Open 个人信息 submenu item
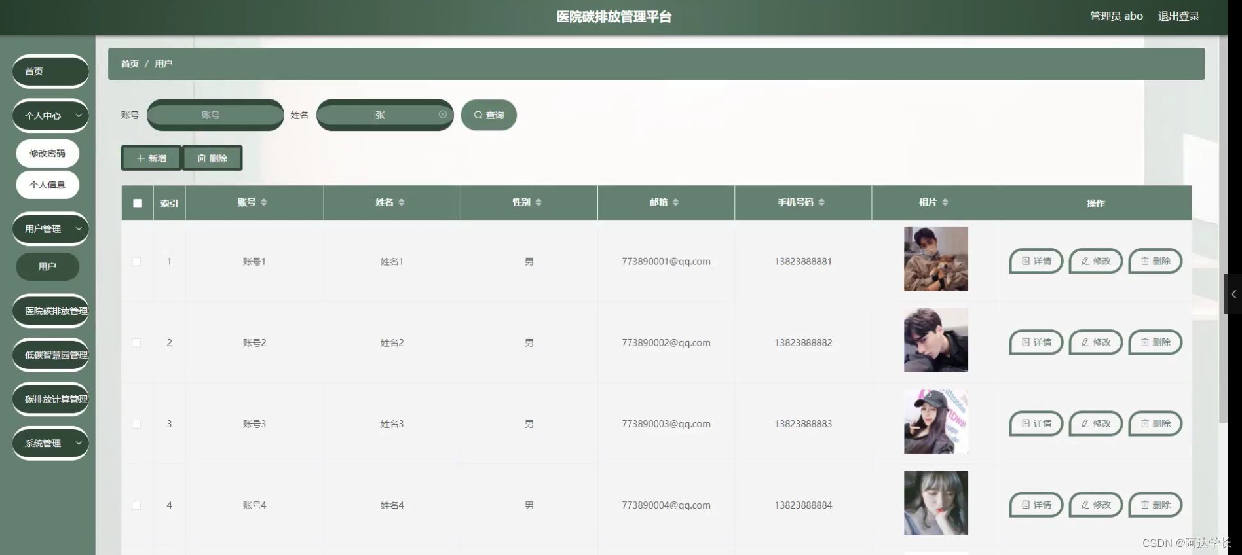Viewport: 1242px width, 555px height. coord(47,185)
